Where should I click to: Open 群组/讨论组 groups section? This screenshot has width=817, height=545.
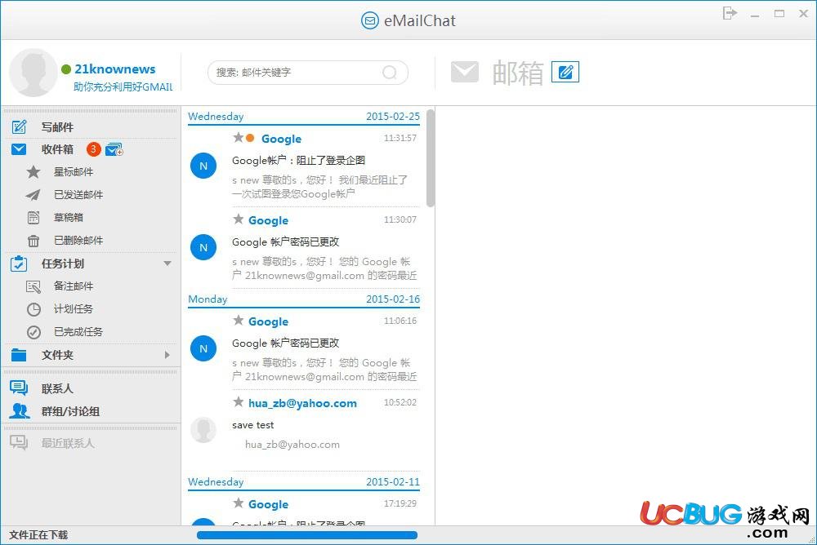click(x=70, y=412)
